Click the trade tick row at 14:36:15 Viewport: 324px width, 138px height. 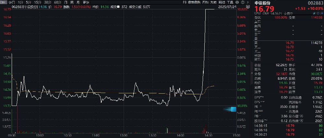(289, 126)
